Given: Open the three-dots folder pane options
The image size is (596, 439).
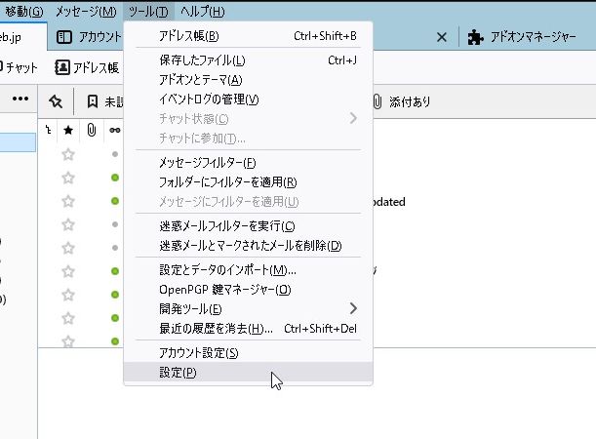Looking at the screenshot, I should click(x=20, y=100).
